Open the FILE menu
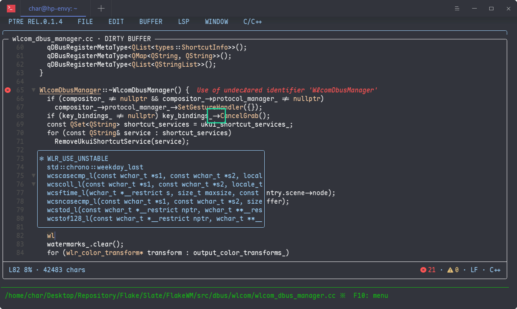Screen dimensions: 517x309 pos(86,21)
